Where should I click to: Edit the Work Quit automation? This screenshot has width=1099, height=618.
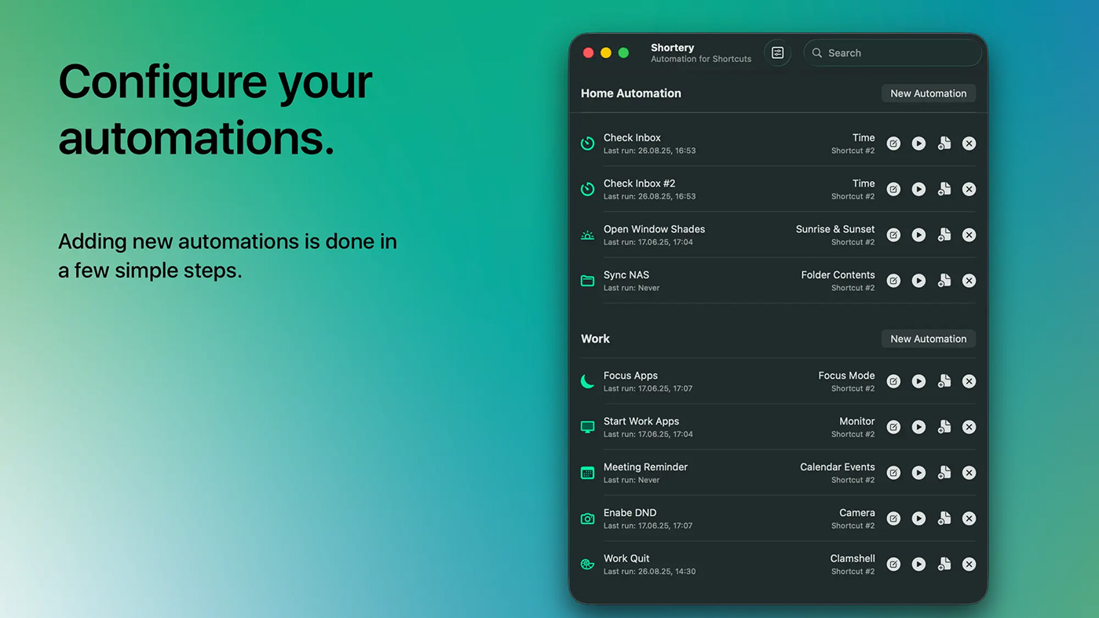(893, 565)
